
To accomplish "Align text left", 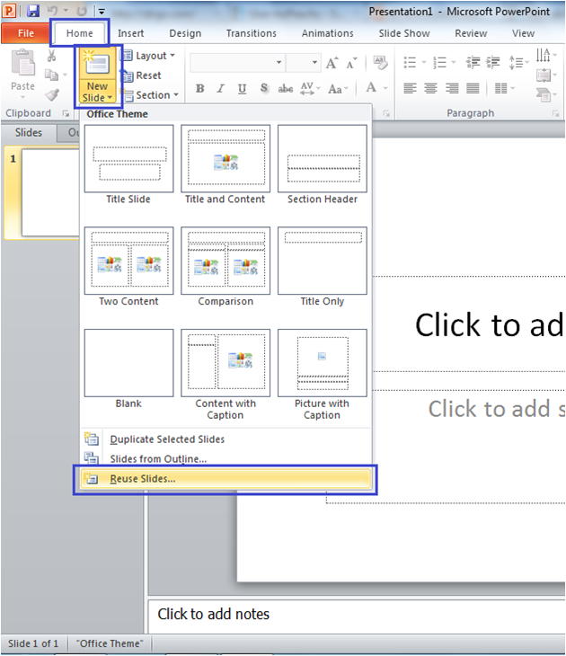I will point(410,88).
